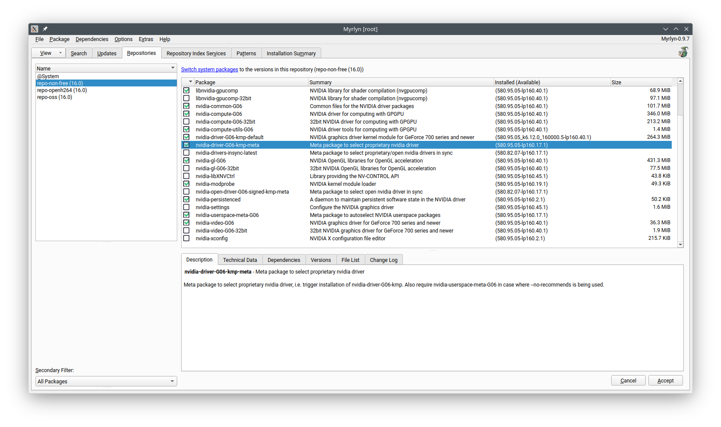Show the Technical Data tab
This screenshot has width=721, height=427.
tap(240, 260)
